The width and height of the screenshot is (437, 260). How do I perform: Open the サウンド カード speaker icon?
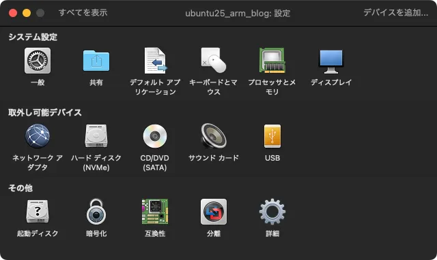(214, 136)
